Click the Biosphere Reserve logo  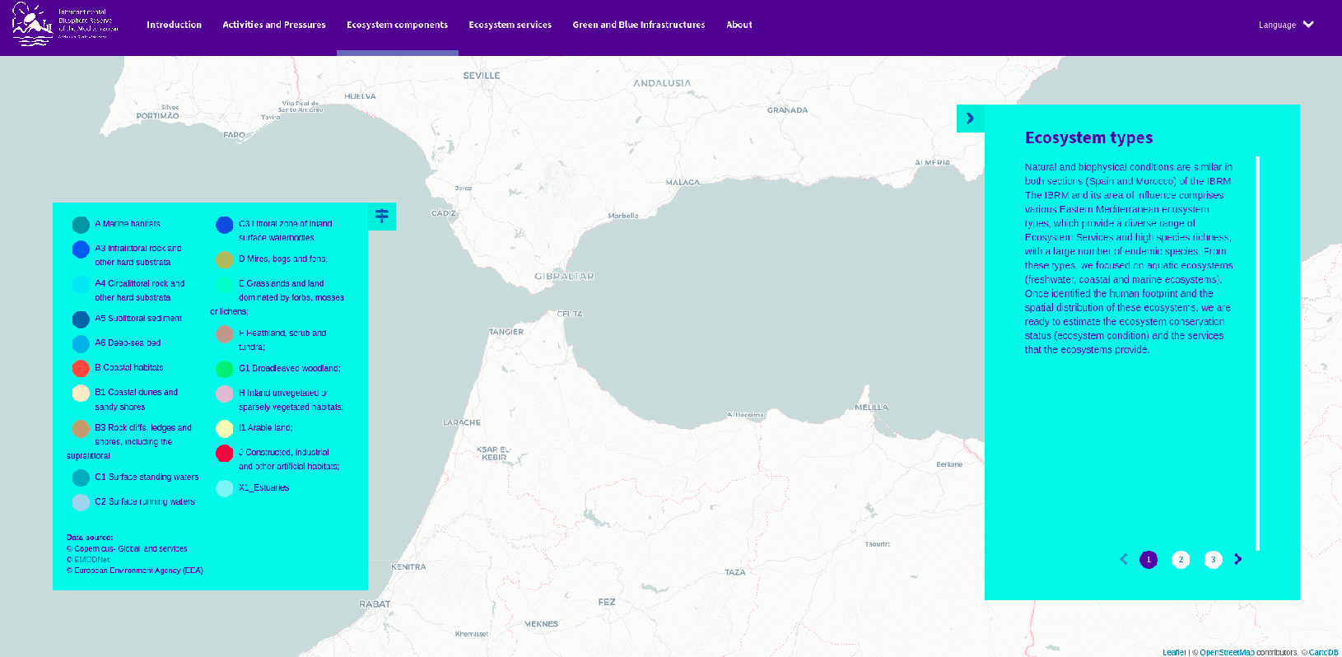[66, 24]
